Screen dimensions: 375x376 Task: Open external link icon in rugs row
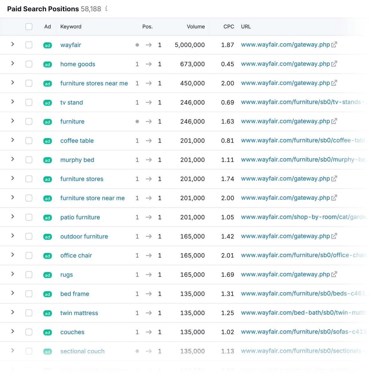pyautogui.click(x=334, y=274)
